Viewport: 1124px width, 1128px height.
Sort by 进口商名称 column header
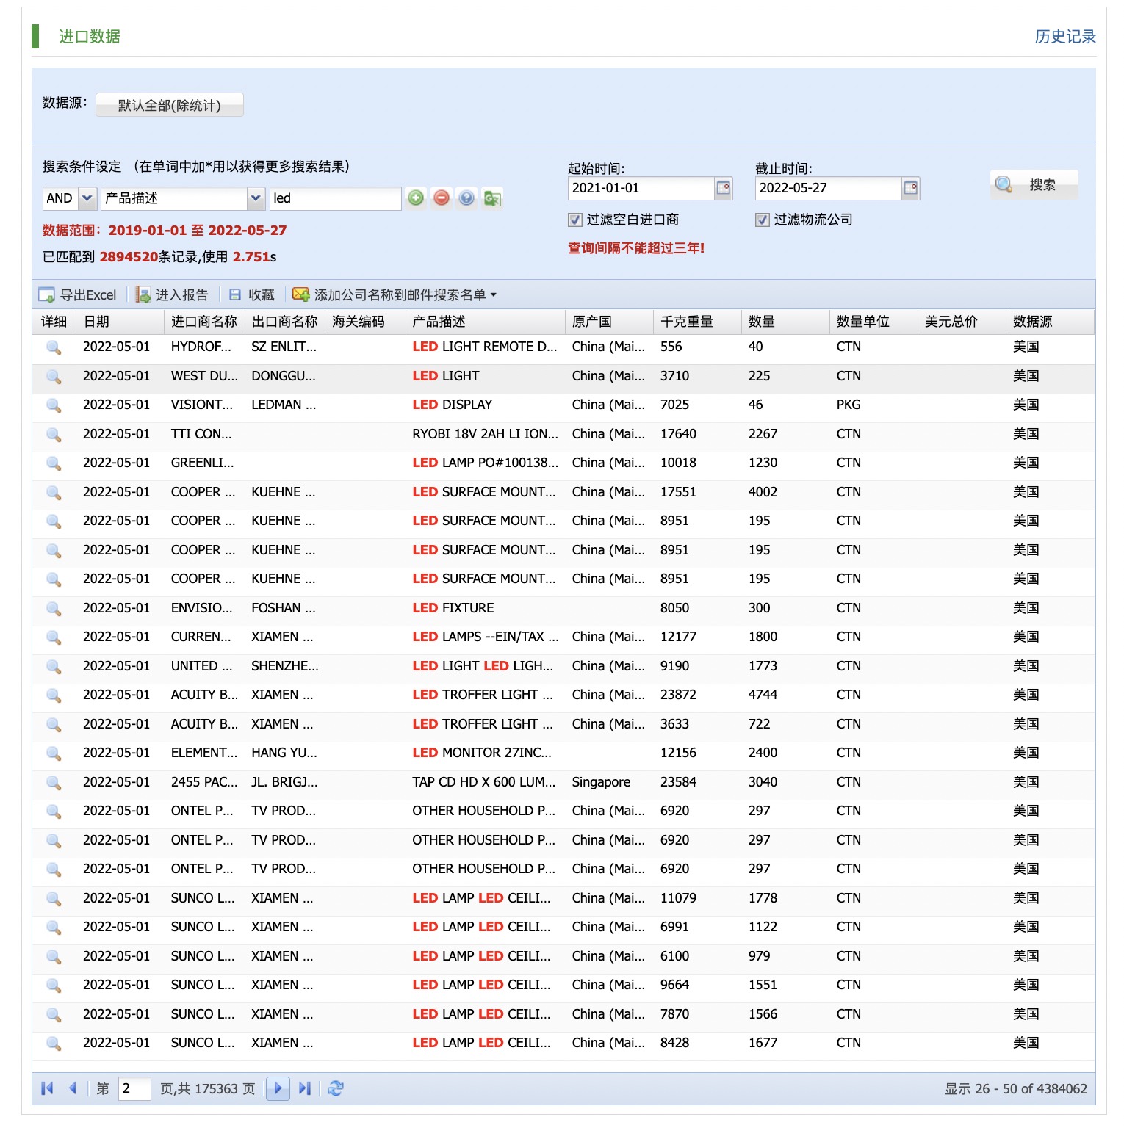[204, 322]
